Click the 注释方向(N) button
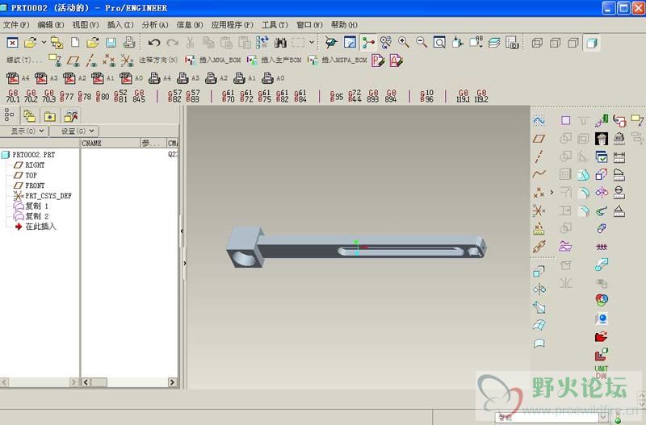Viewport: 646px width, 425px height. click(x=158, y=60)
